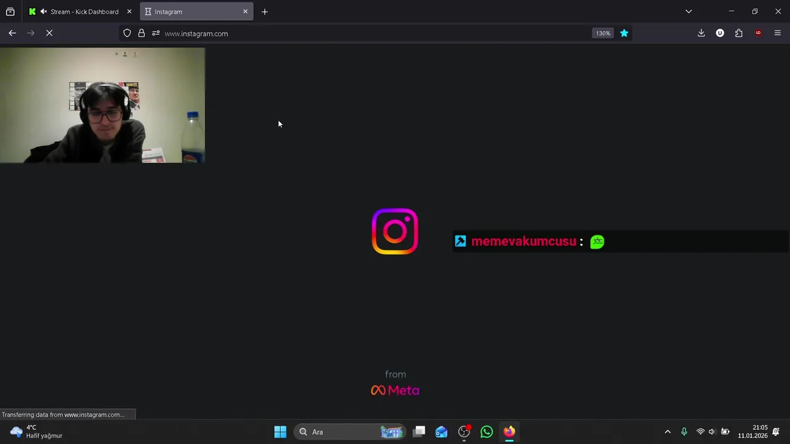Viewport: 790px width, 444px height.
Task: Show hidden system tray icons
Action: point(667,432)
